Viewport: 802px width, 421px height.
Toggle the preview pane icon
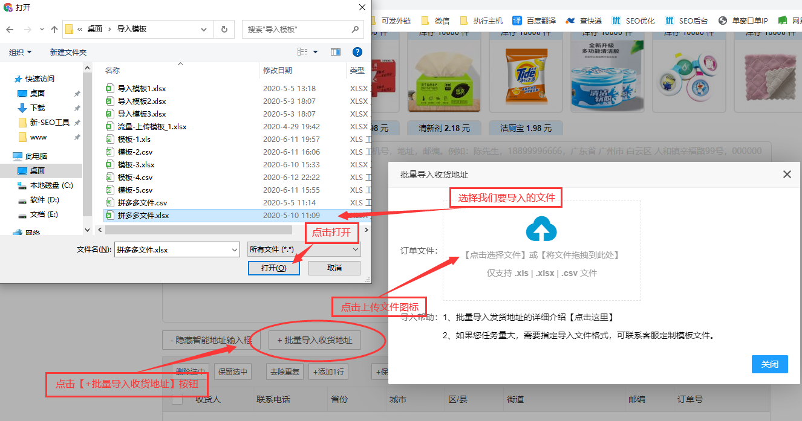tap(336, 53)
